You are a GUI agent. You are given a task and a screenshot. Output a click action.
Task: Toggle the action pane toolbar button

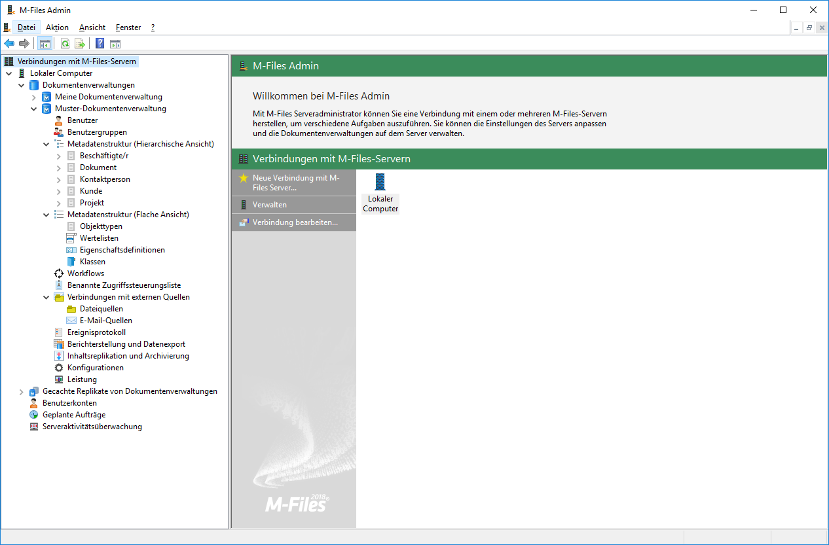[115, 44]
